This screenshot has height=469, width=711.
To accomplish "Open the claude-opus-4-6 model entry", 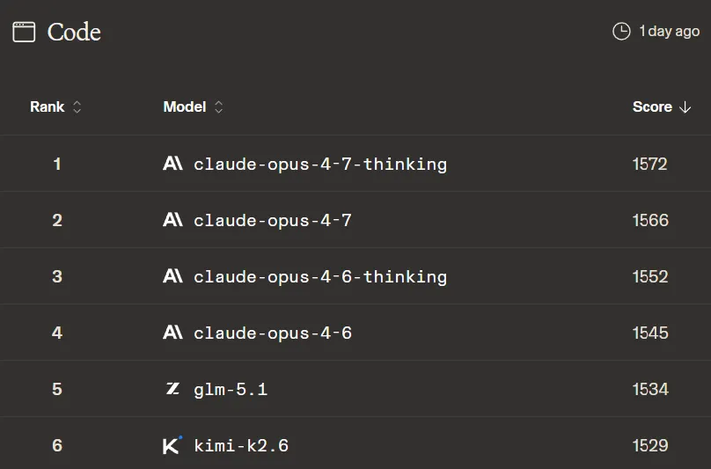I will click(x=273, y=333).
